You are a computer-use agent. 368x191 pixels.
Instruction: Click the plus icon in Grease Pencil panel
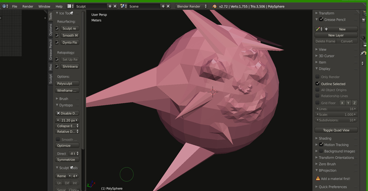click(x=326, y=29)
